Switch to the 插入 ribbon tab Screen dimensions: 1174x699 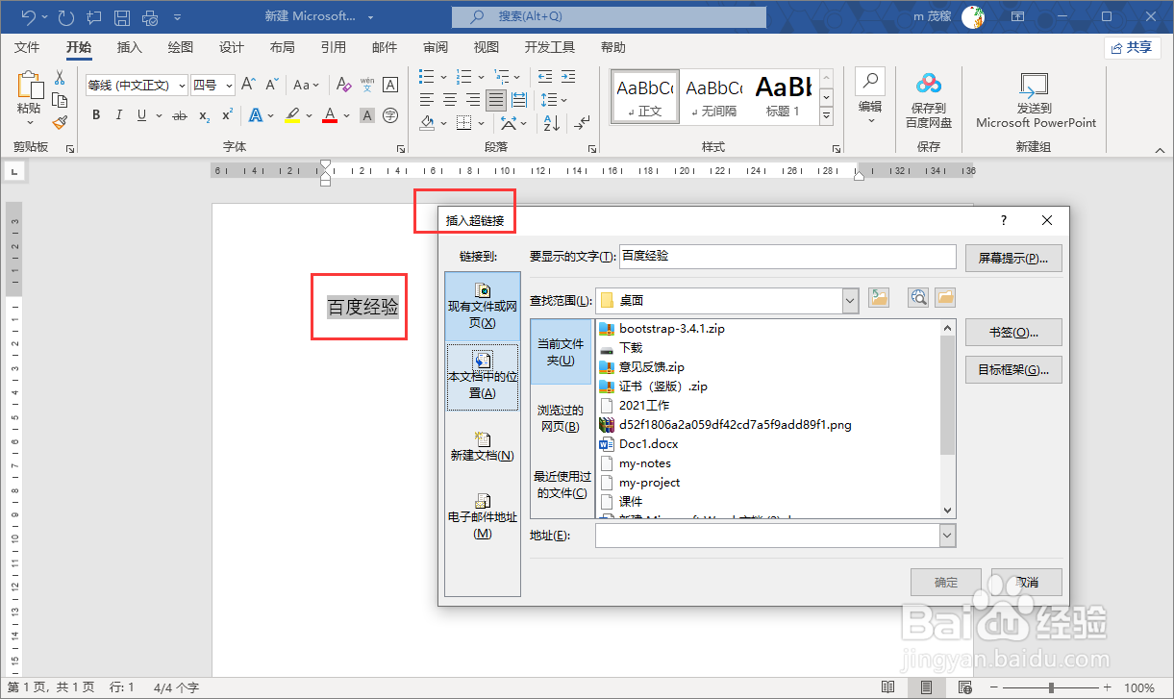(x=129, y=47)
